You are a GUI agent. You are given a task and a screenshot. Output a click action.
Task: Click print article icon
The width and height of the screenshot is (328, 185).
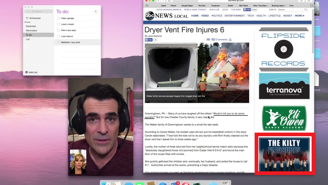[230, 39]
